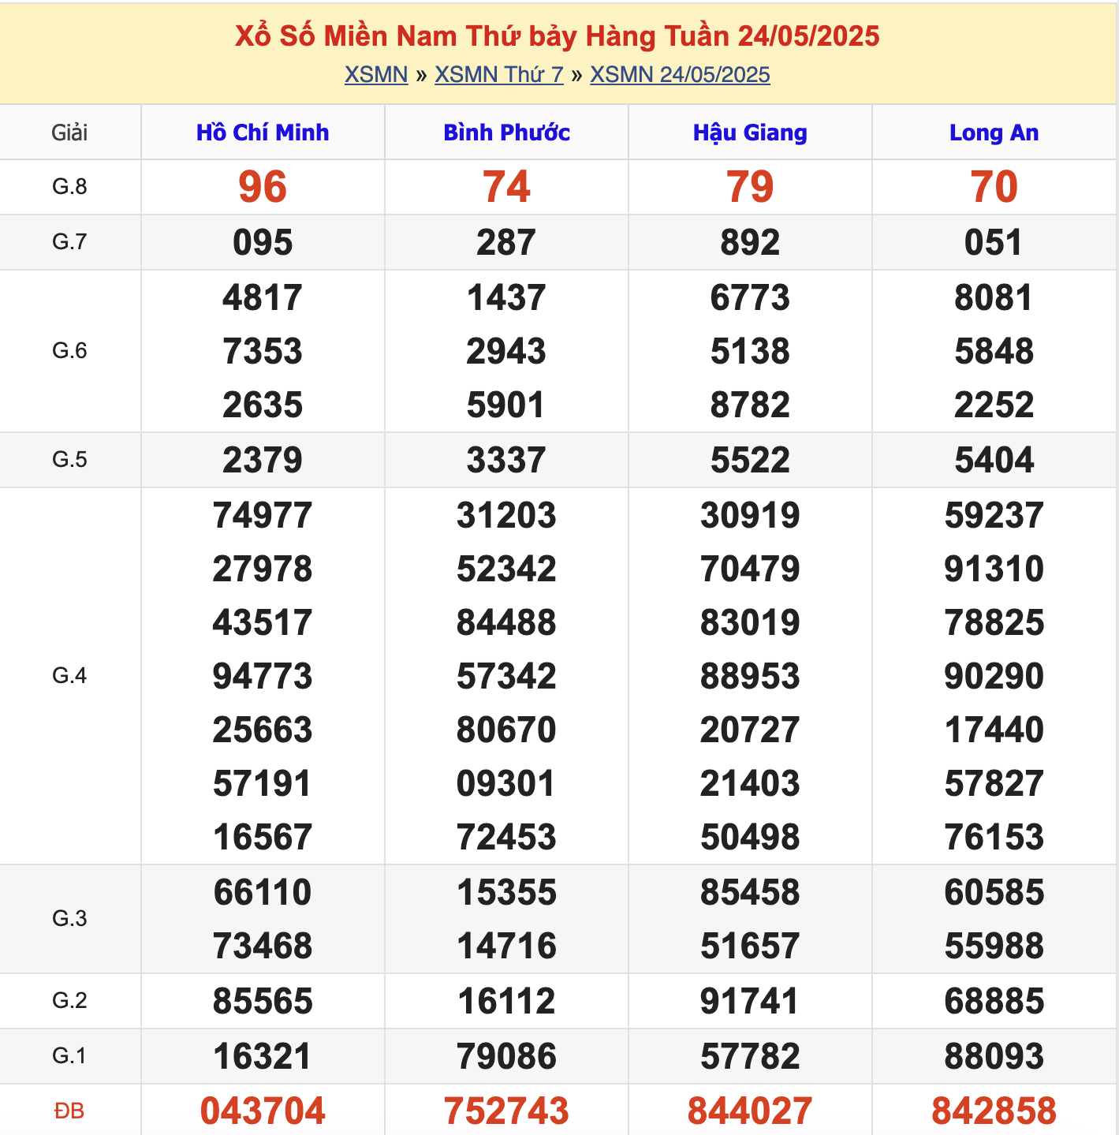
Task: Click the special prize 842858
Action: [994, 1111]
